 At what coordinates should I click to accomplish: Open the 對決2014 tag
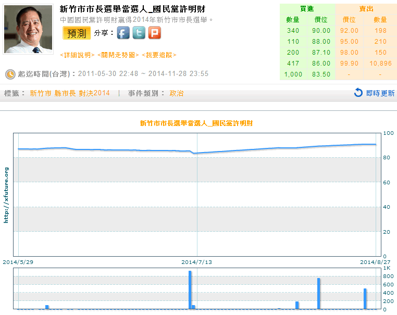click(94, 93)
